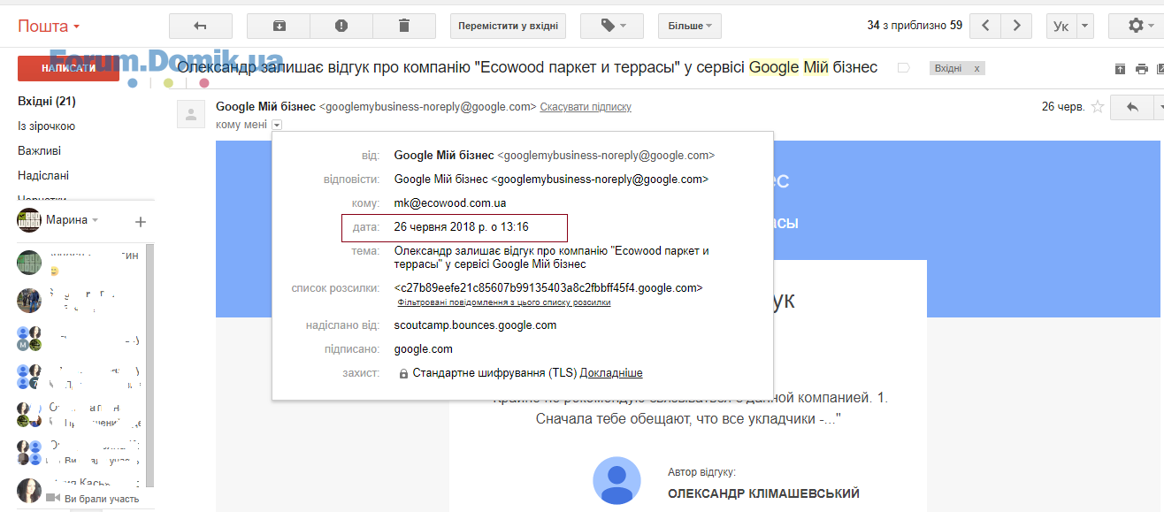
Task: Select the date "26 червня 2018 р. о 13:16"
Action: tap(461, 227)
